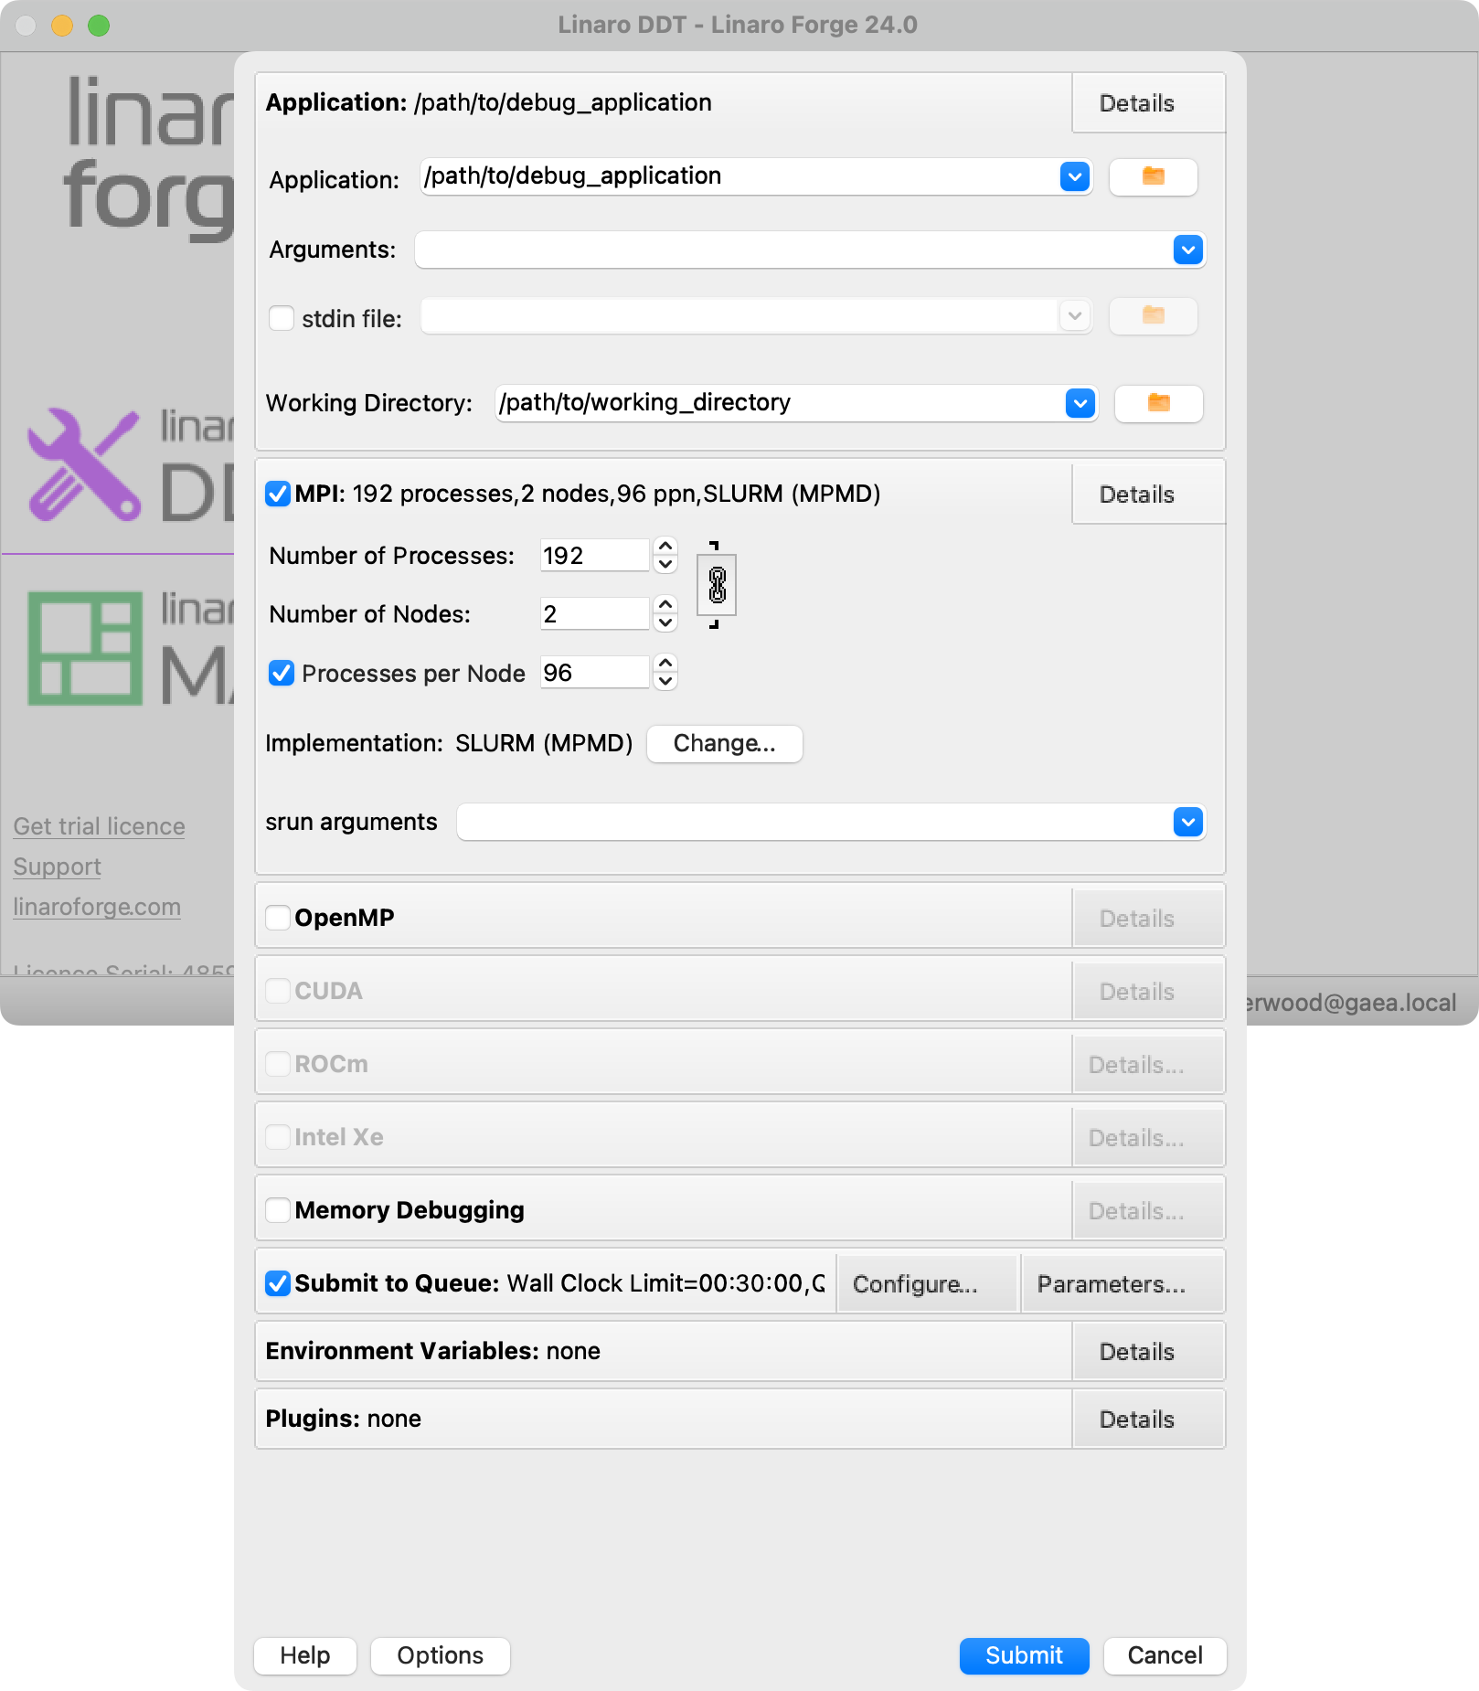Viewport: 1479px width, 1691px height.
Task: Click the Submit button
Action: (x=1024, y=1655)
